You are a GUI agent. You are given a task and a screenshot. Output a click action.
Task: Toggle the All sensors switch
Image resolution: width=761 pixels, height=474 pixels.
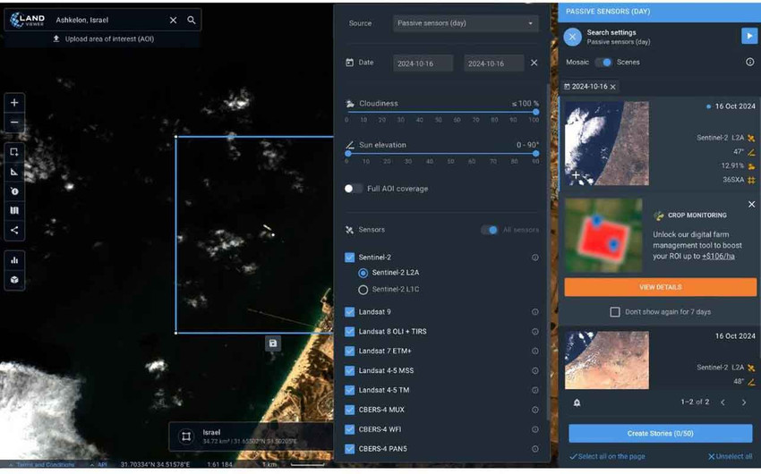coord(489,230)
